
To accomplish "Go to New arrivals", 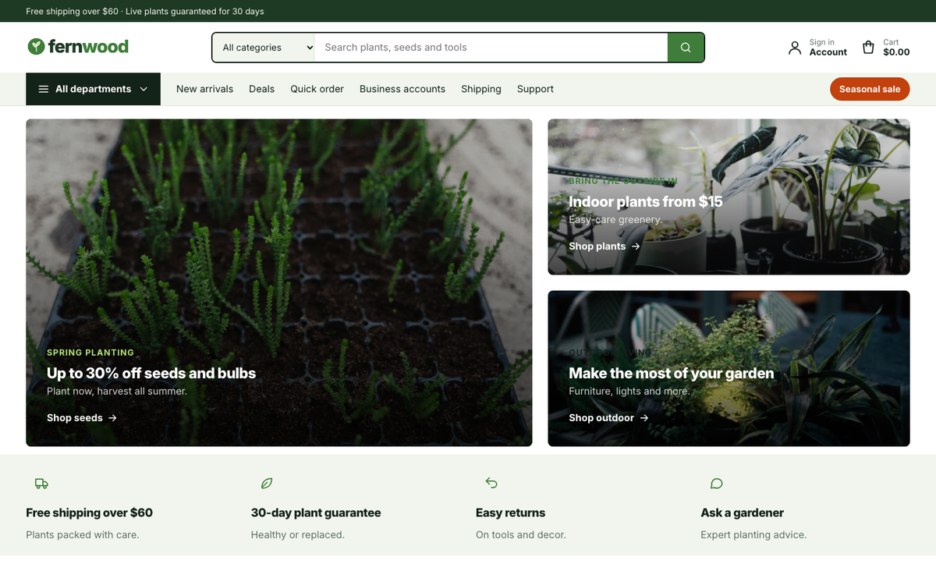I will [204, 89].
